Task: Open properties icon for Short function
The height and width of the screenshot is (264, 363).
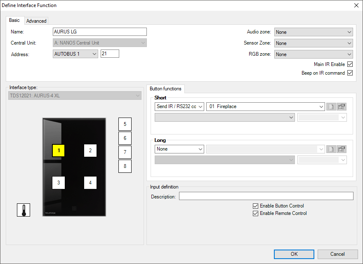Action: pyautogui.click(x=342, y=106)
